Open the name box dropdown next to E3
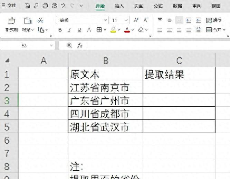The height and width of the screenshot is (179, 230). pos(51,45)
